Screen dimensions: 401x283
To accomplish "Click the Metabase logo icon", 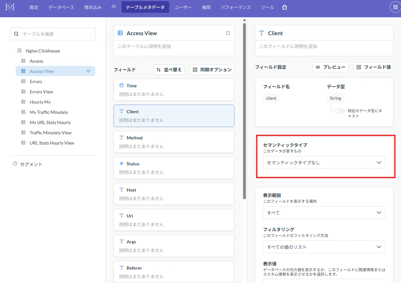I will pos(10,7).
